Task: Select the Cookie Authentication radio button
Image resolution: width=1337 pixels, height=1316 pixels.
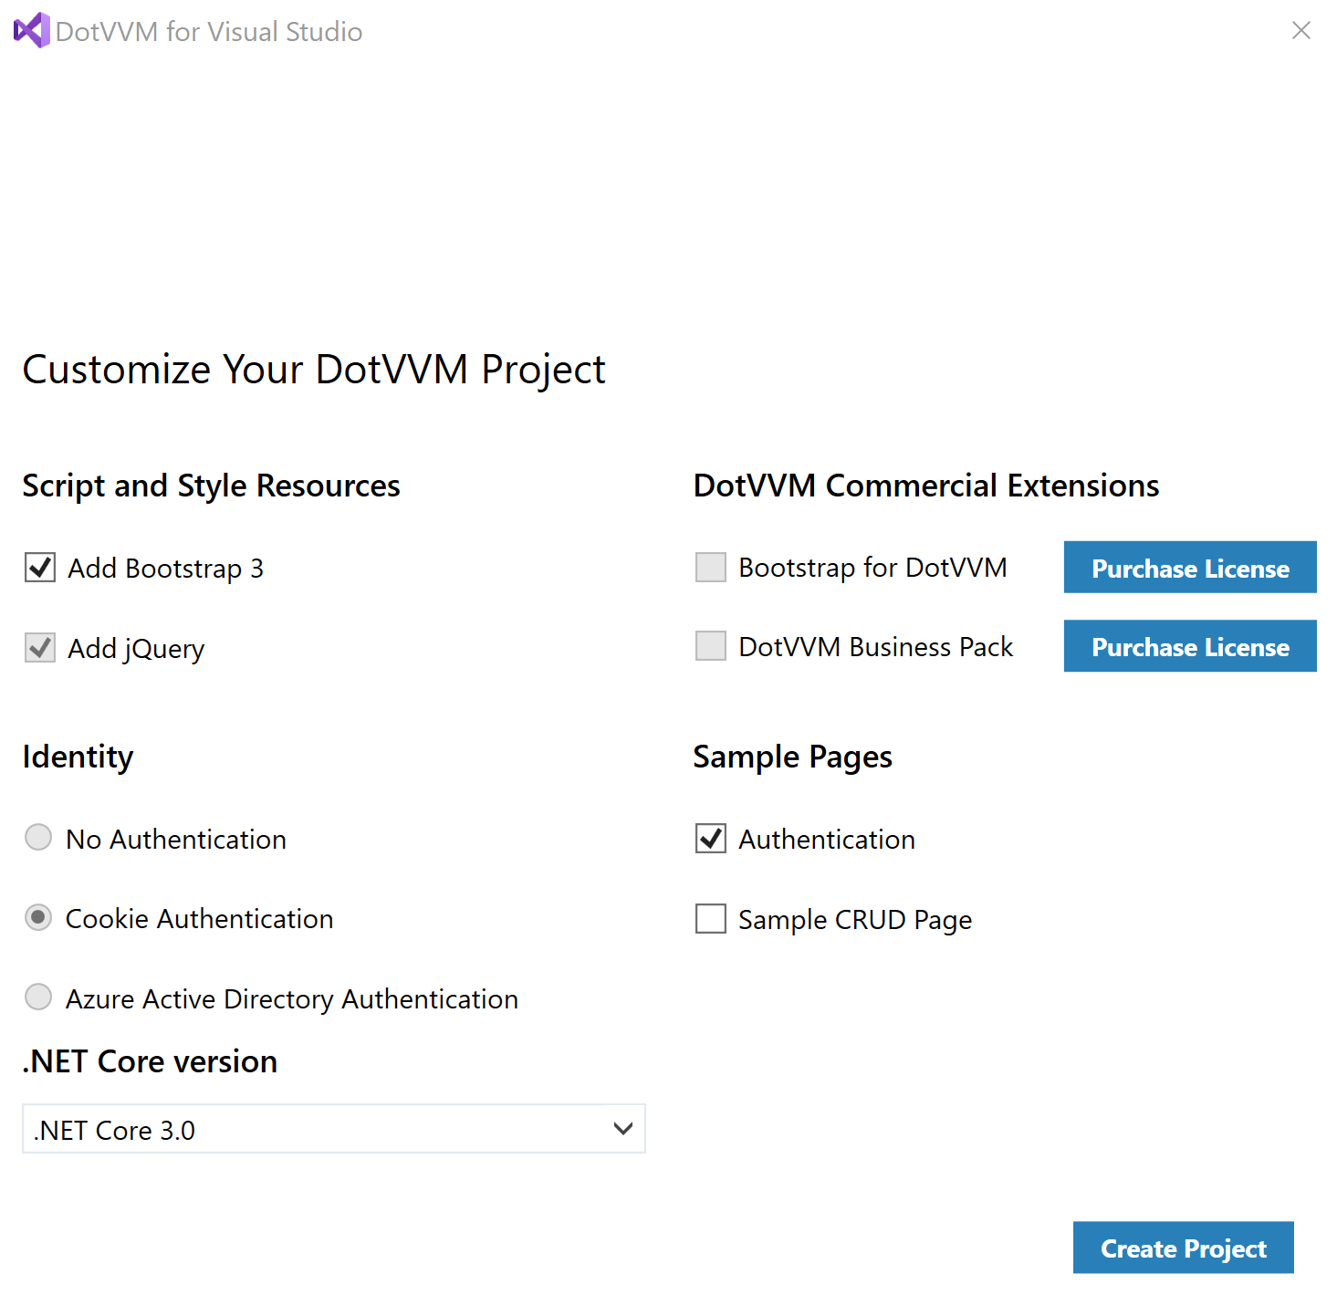Action: tap(38, 917)
